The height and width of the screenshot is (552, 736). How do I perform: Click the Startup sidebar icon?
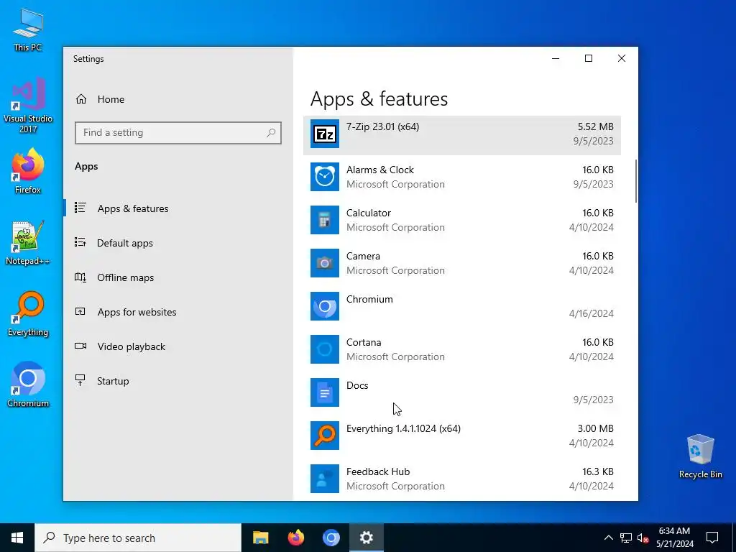pyautogui.click(x=80, y=380)
